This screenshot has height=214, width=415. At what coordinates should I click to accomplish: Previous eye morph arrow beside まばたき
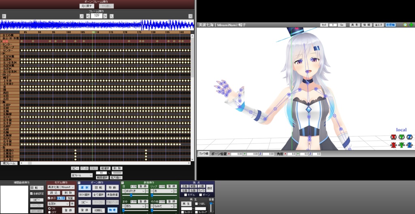[123, 191]
